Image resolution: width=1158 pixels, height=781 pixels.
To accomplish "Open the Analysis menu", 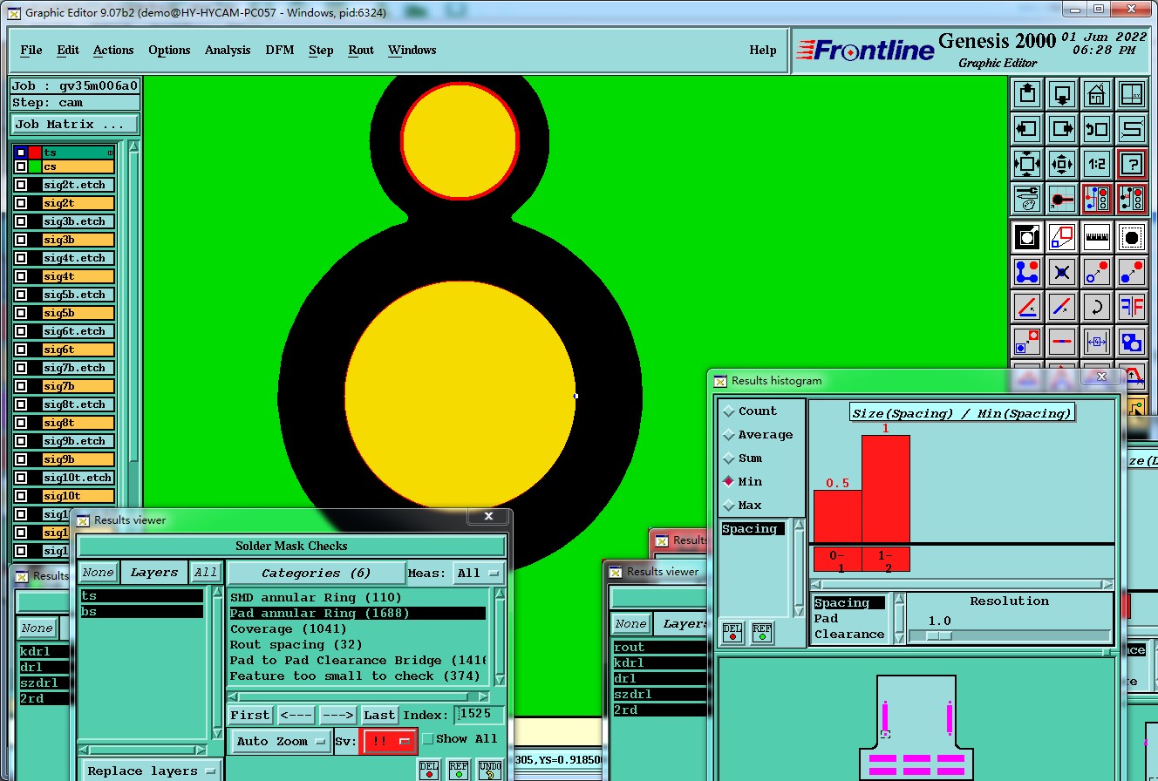I will point(228,51).
